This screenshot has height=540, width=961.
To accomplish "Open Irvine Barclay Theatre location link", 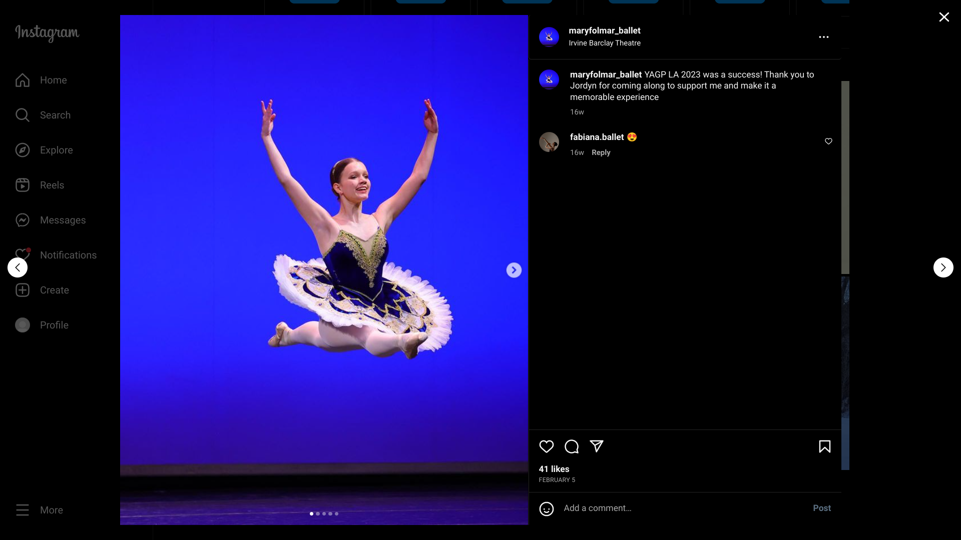I will [605, 43].
